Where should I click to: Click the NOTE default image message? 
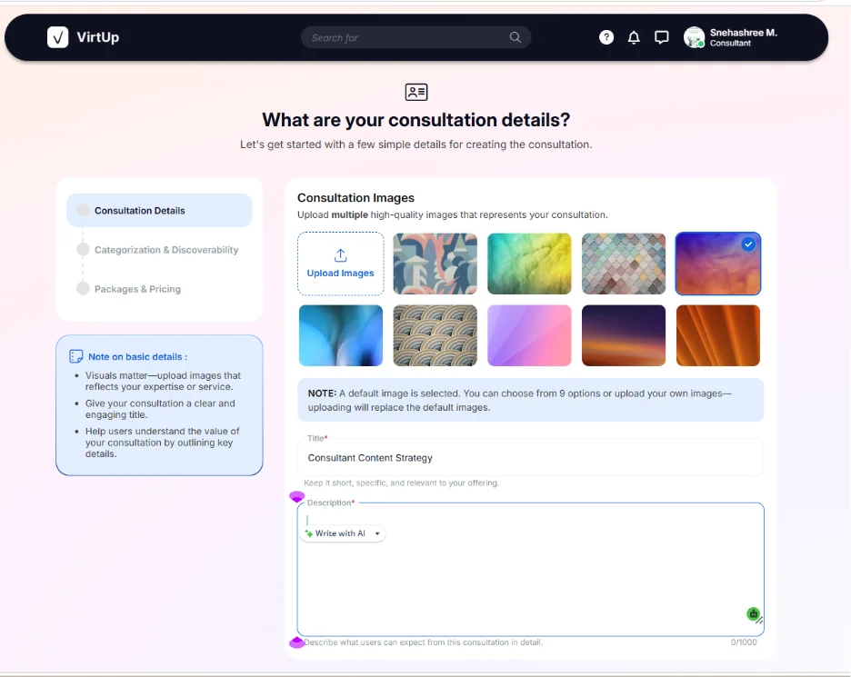(530, 401)
